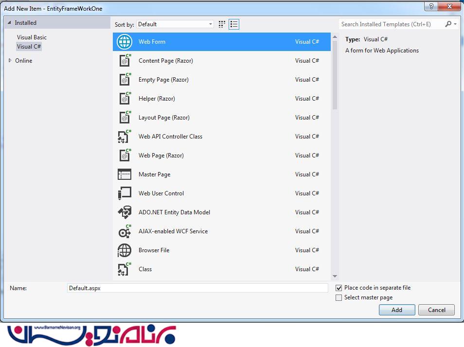Select Browser File template name
Viewport: 464px width, 347px height.
(x=154, y=250)
